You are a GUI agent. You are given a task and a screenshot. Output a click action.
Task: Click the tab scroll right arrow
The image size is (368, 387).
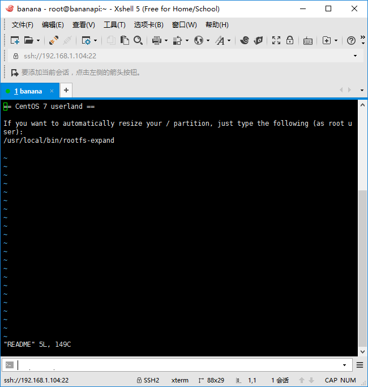[349, 90]
